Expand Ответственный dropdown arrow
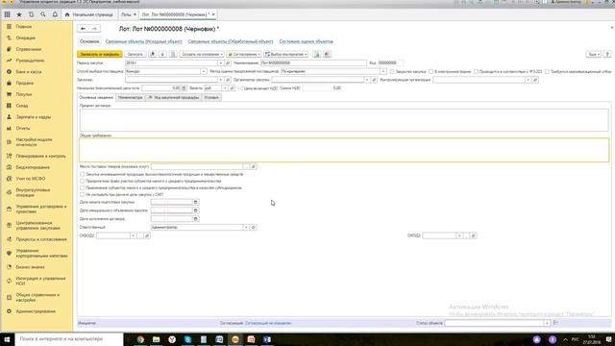 (x=246, y=227)
